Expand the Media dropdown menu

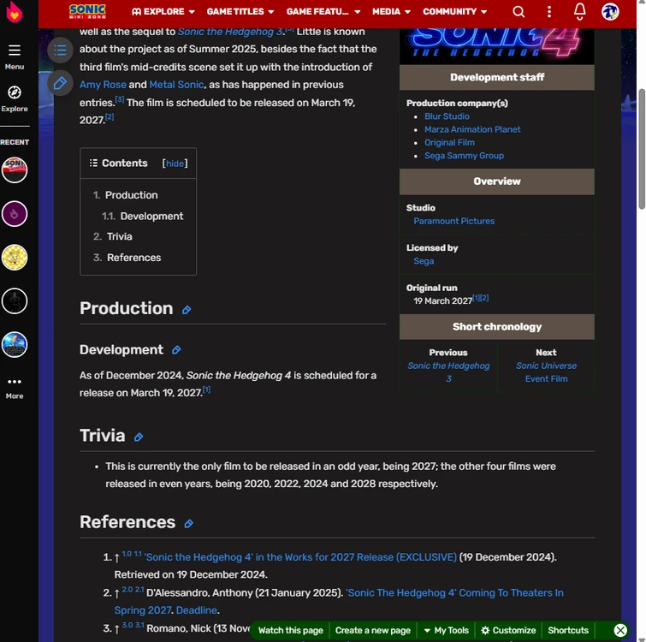391,11
